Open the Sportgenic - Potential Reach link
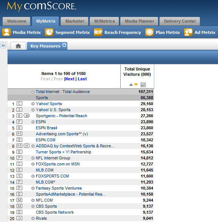Viewport: 218px width, 222px height. coord(61,116)
